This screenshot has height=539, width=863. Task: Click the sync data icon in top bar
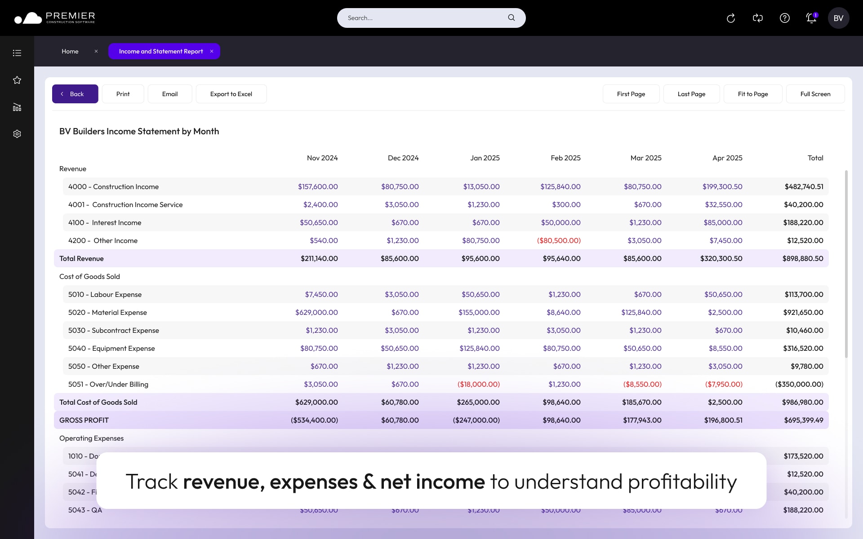tap(757, 18)
